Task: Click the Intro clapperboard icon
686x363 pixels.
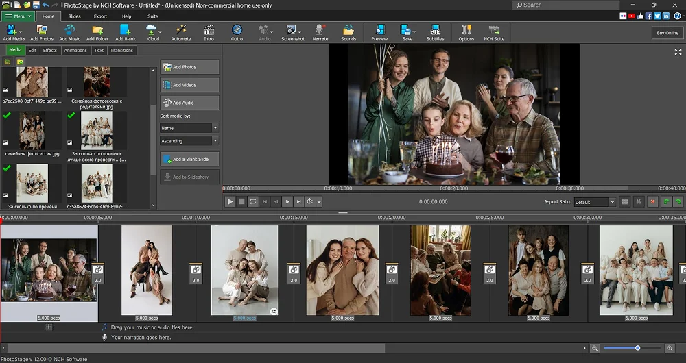Action: (209, 32)
